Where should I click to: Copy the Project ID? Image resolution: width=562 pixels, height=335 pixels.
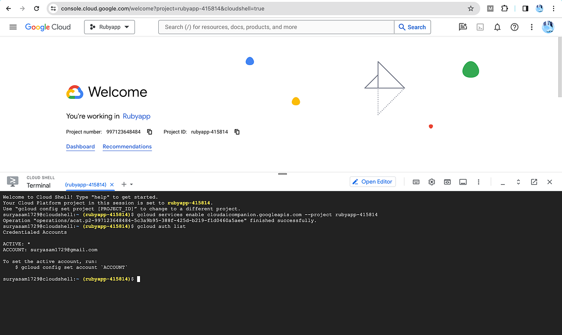click(237, 132)
